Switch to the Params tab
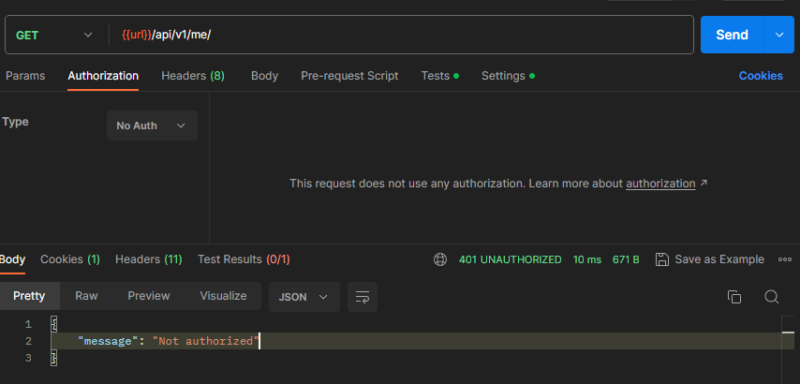The height and width of the screenshot is (384, 800). pos(25,76)
